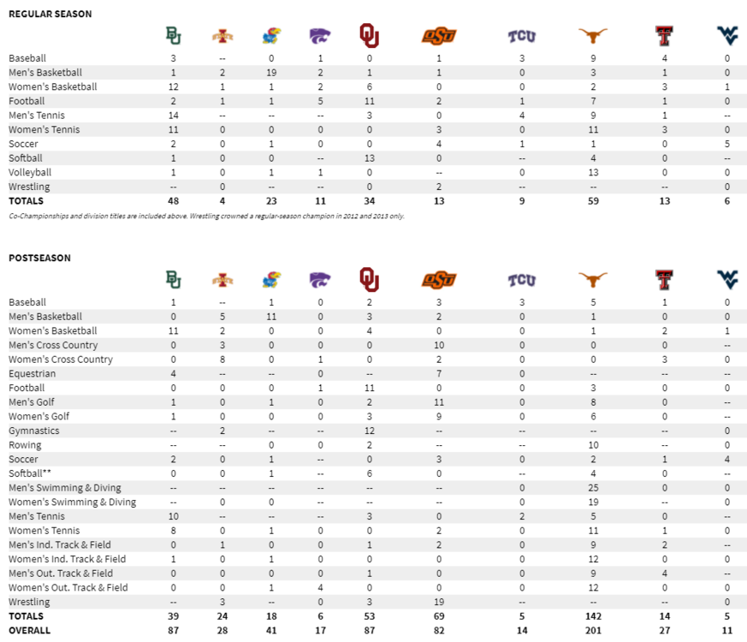Click the Texas Longhorns logo in Regular Season
The height and width of the screenshot is (642, 747).
[592, 36]
